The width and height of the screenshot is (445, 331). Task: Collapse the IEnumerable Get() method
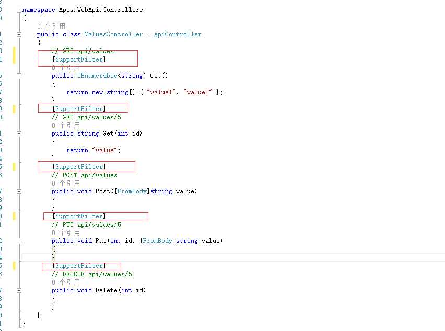[x=19, y=76]
